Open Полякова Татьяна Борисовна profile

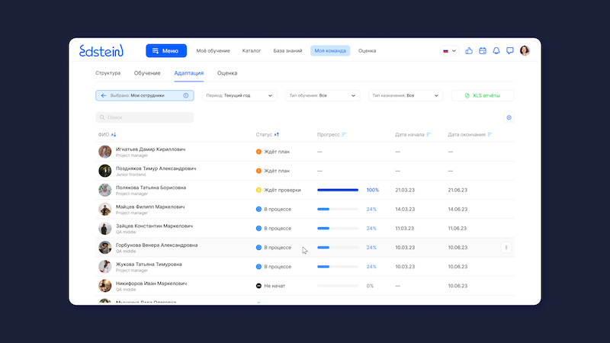(151, 188)
